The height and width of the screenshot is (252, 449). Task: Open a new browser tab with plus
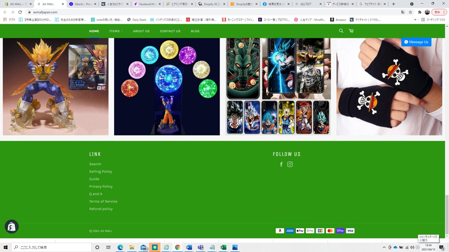[393, 4]
